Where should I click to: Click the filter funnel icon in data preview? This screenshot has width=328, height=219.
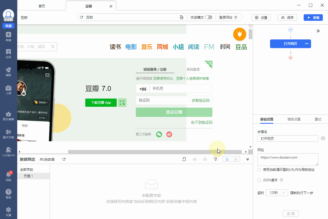click(216, 159)
